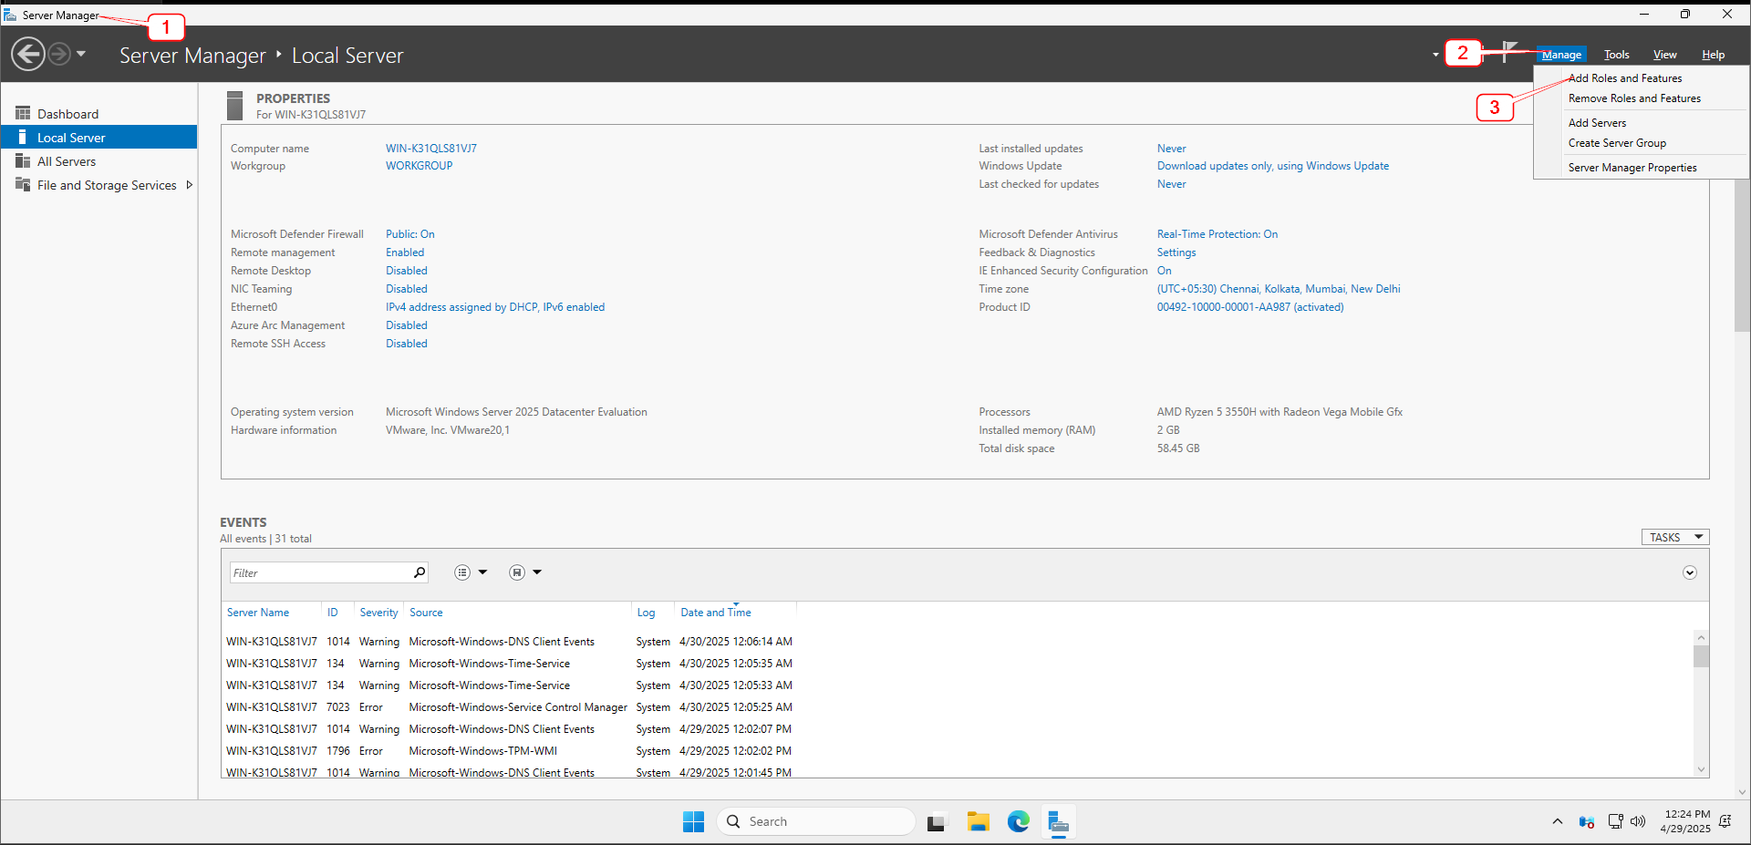This screenshot has height=845, width=1751.
Task: Open the Windows Start menu
Action: pos(693,821)
